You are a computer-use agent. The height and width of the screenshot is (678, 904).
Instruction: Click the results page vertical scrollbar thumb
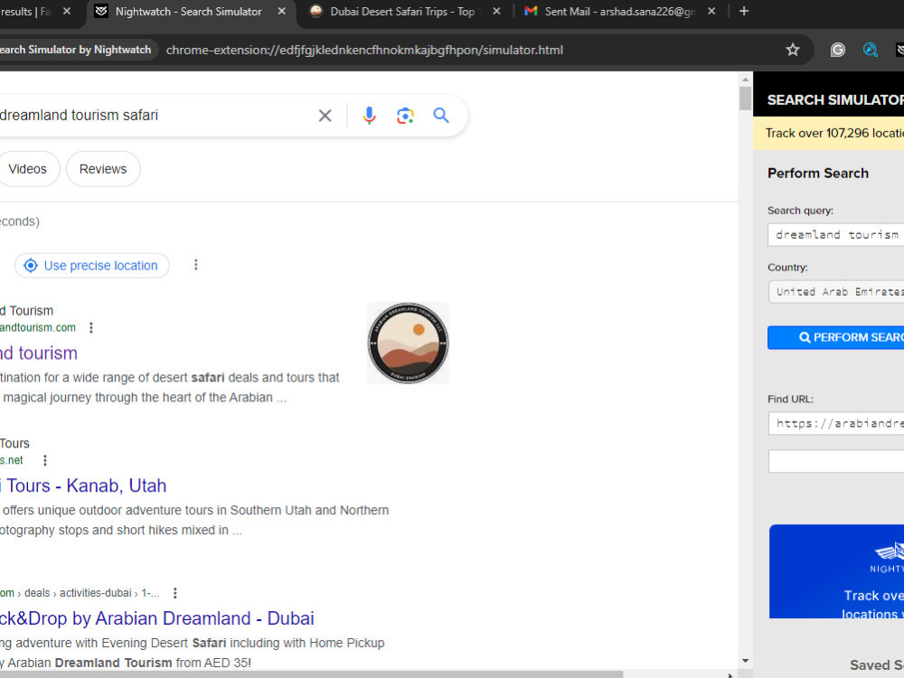pyautogui.click(x=746, y=98)
